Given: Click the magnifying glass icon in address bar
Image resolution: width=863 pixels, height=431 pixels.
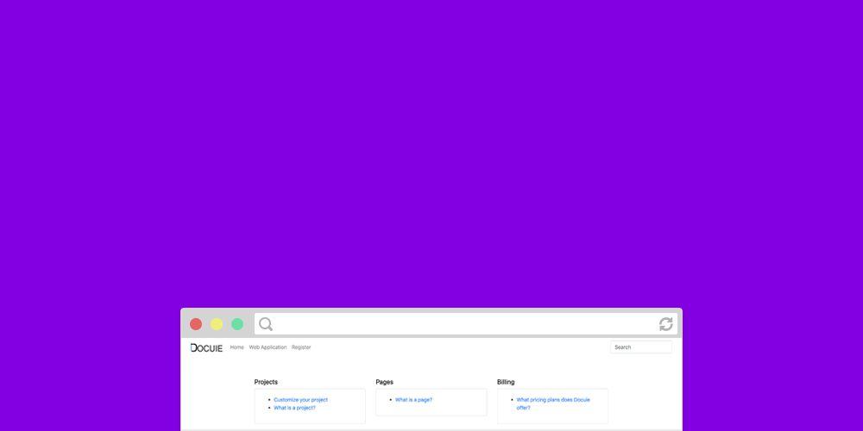Looking at the screenshot, I should 266,324.
